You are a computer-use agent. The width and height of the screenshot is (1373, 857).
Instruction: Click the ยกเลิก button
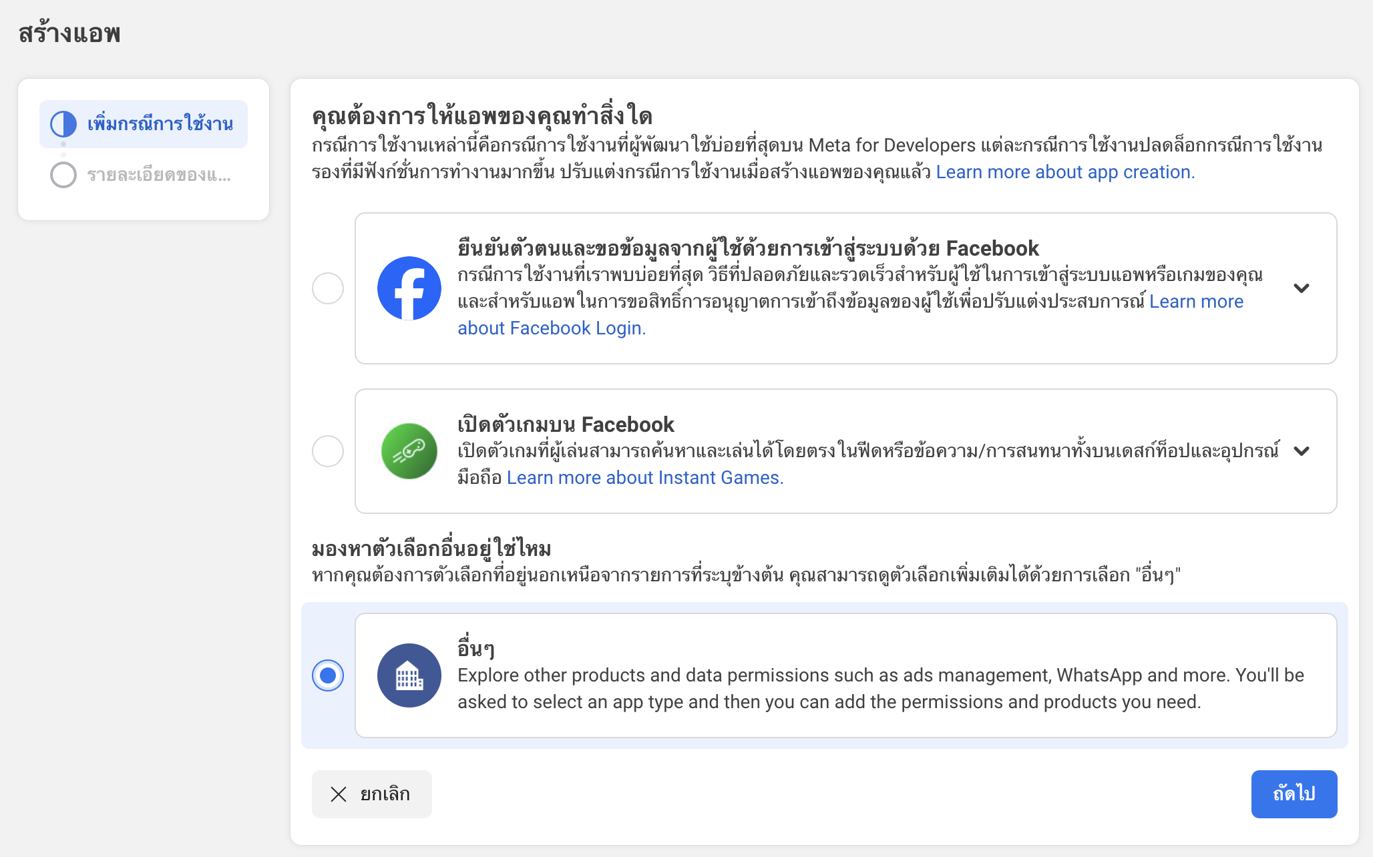tap(372, 794)
